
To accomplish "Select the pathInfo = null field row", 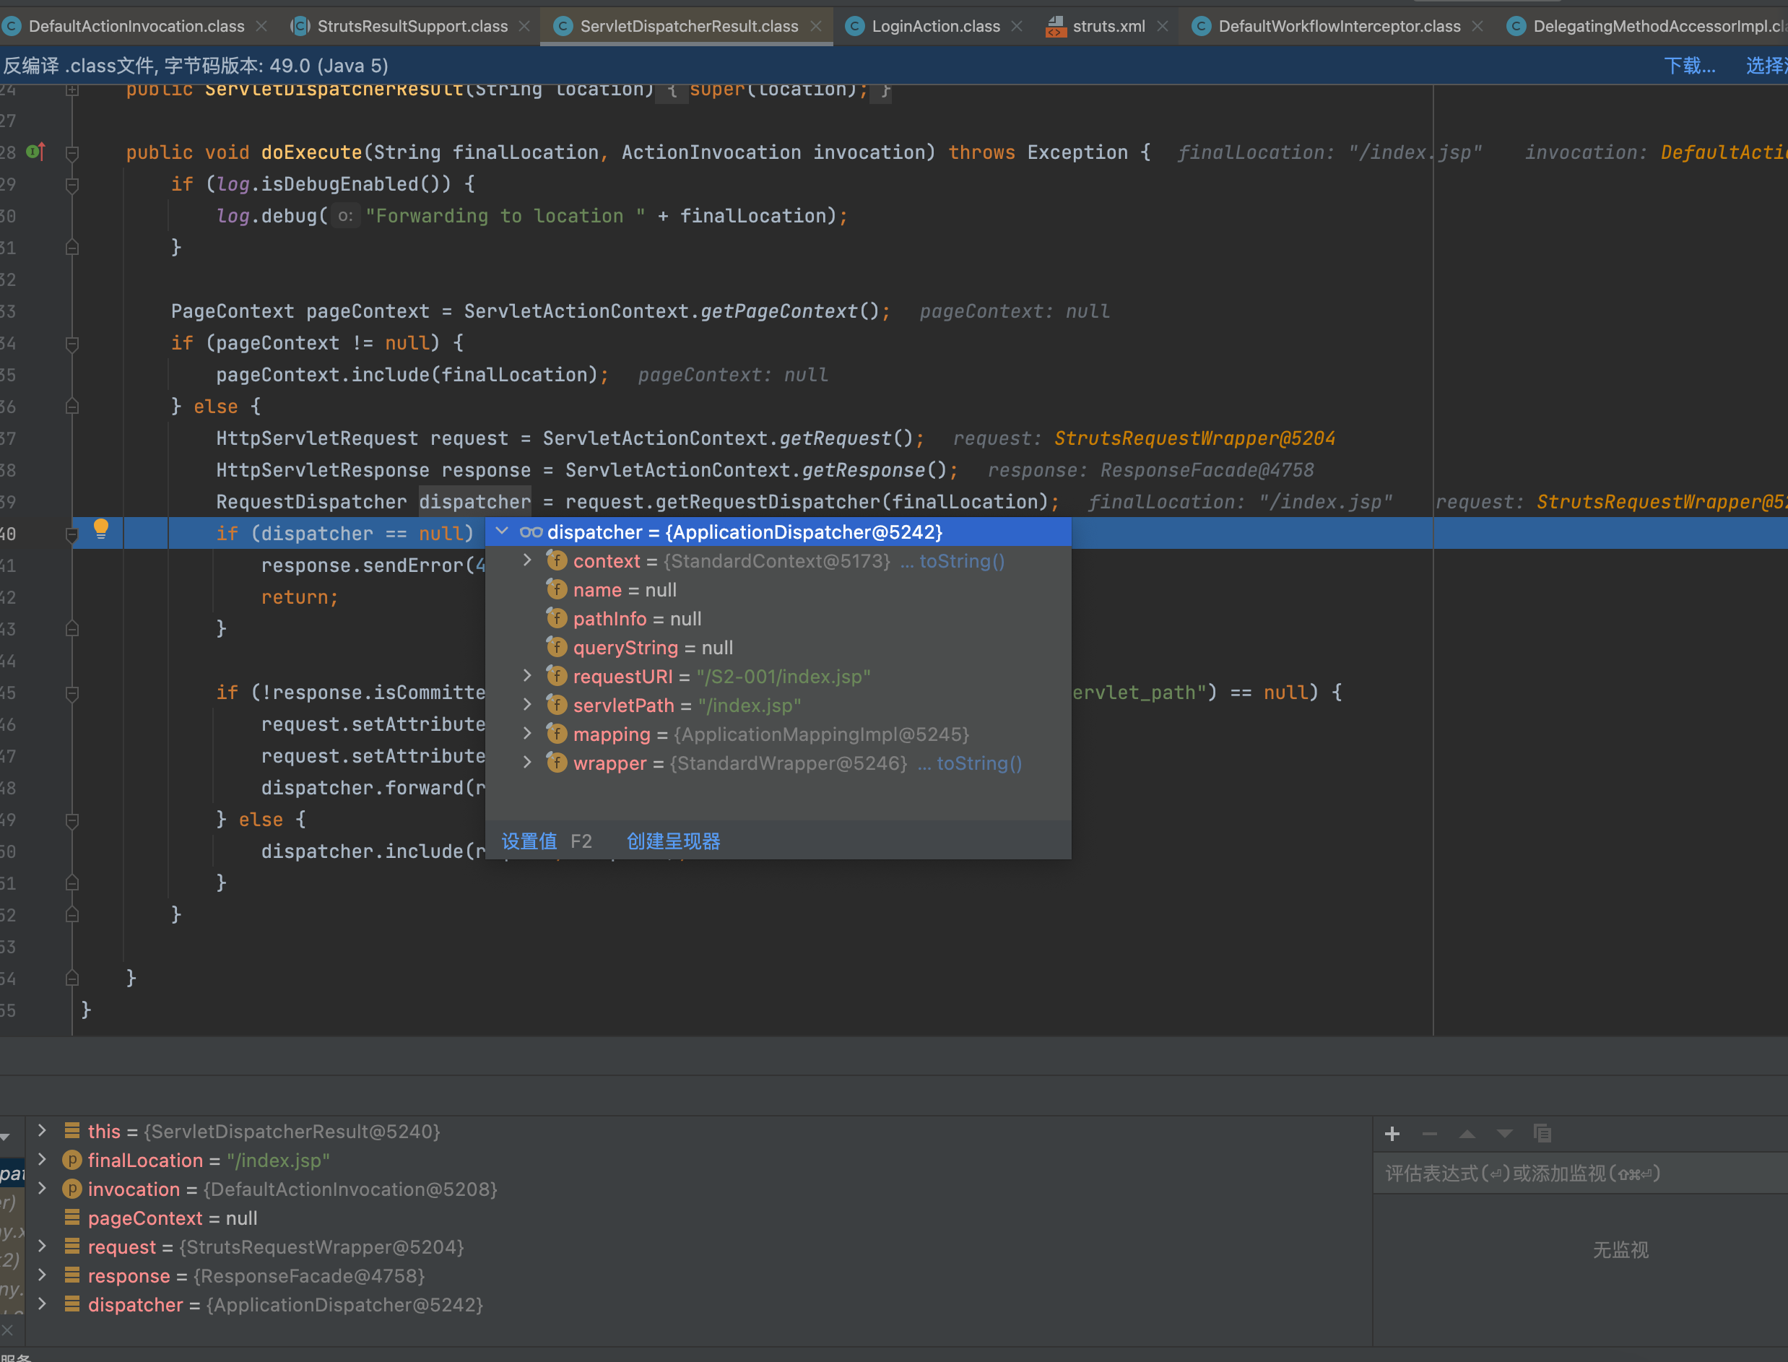I will tap(778, 619).
